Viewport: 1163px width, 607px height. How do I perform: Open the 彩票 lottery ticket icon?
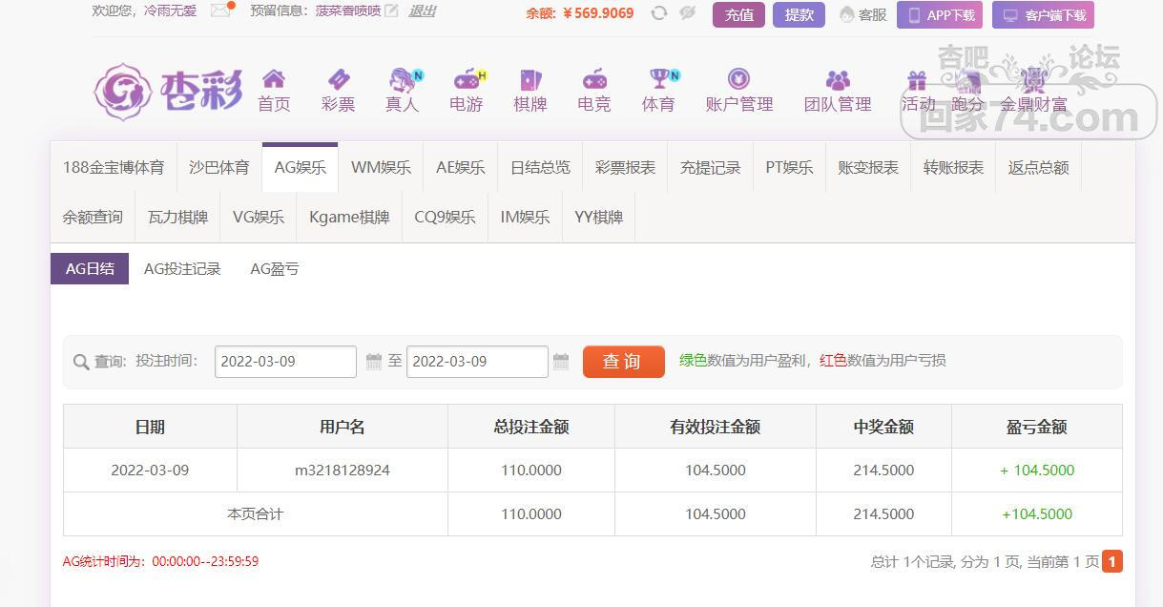(x=338, y=79)
